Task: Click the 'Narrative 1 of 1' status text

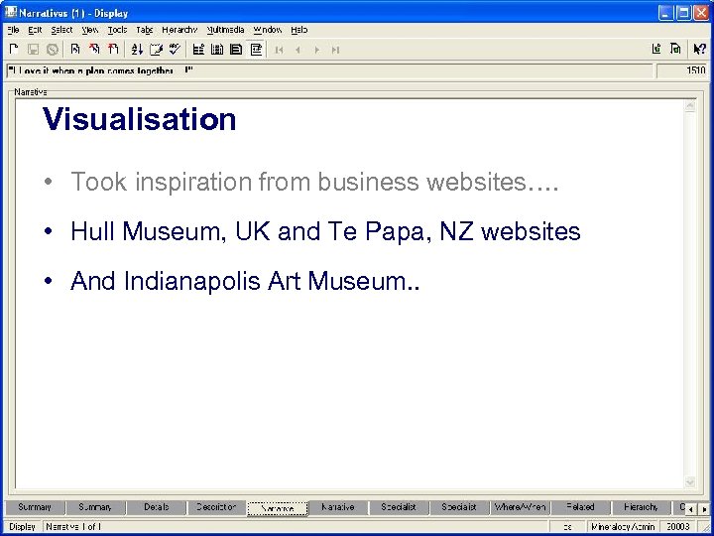Action: pos(73,527)
